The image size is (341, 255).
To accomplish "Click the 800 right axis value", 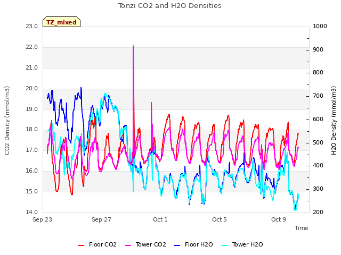I will click(x=318, y=73).
